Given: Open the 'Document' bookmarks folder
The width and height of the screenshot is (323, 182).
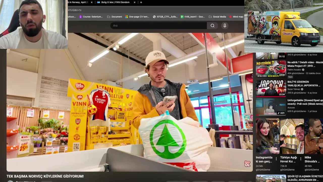Looking at the screenshot, I should click(x=115, y=17).
